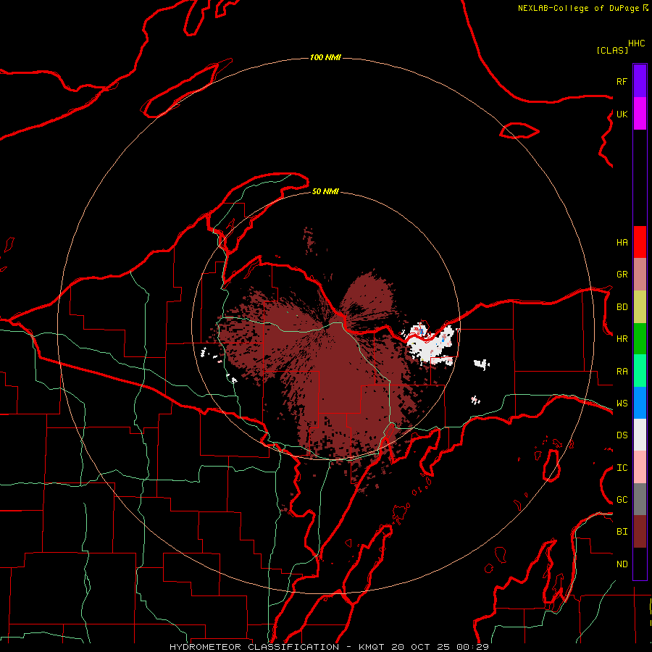Screen dimensions: 652x652
Task: Click the BI dark red legend swatch
Action: [640, 532]
